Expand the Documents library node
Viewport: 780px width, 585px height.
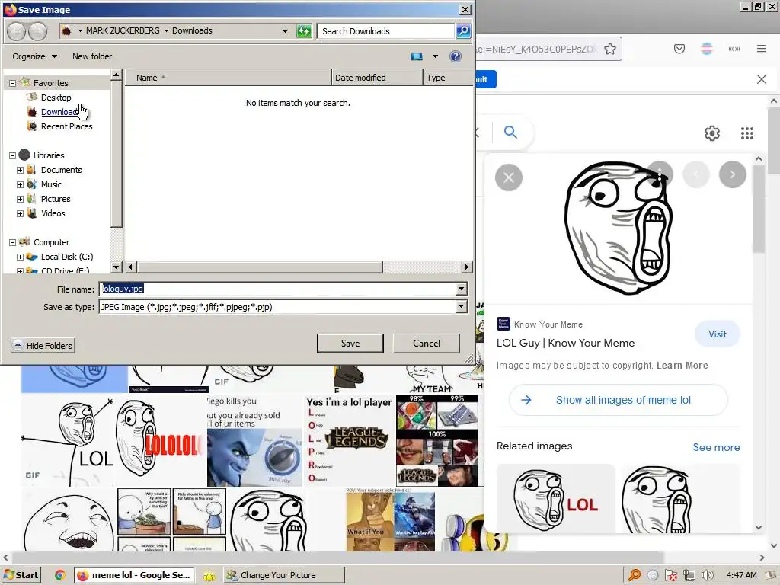pos(20,170)
